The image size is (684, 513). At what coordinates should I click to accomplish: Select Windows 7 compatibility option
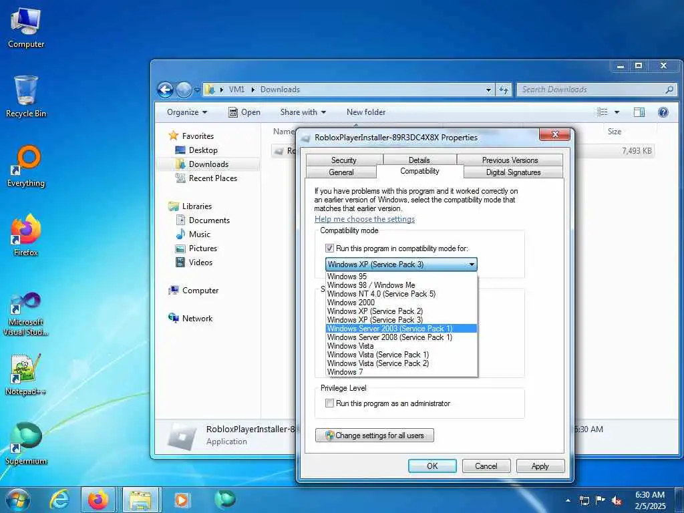tap(401, 372)
